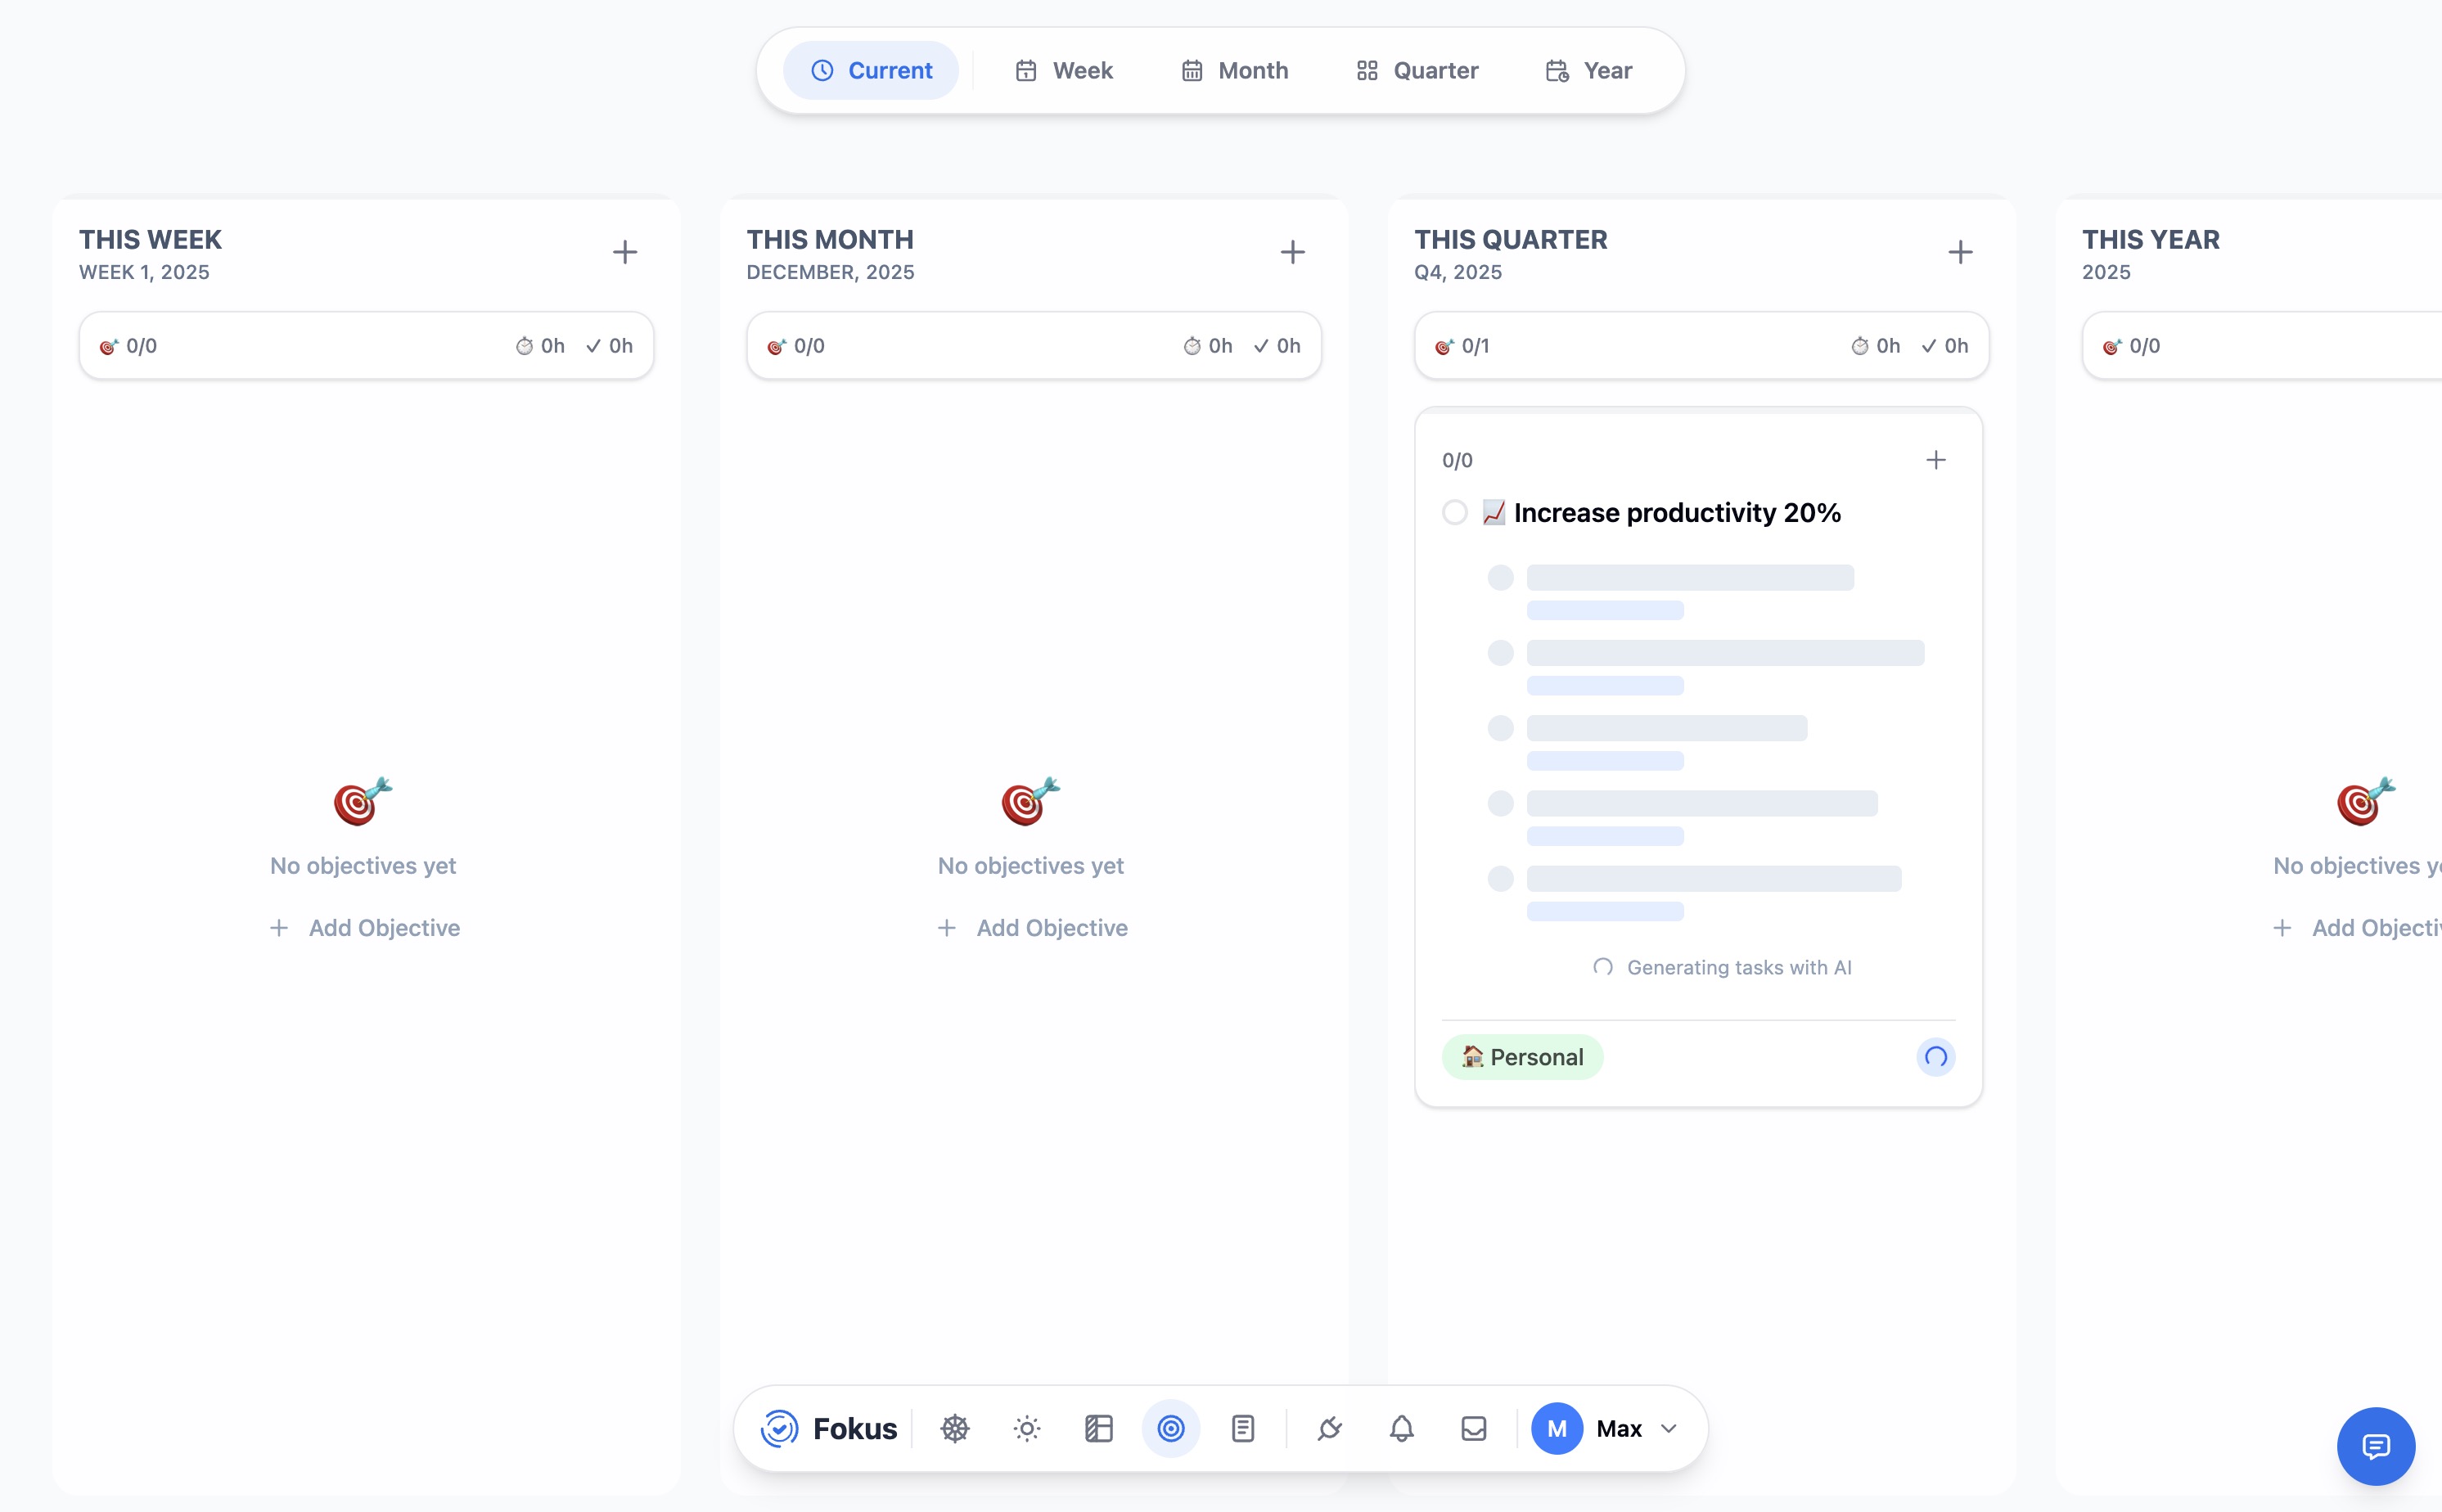
Task: Click the Personal category tag
Action: click(1521, 1056)
